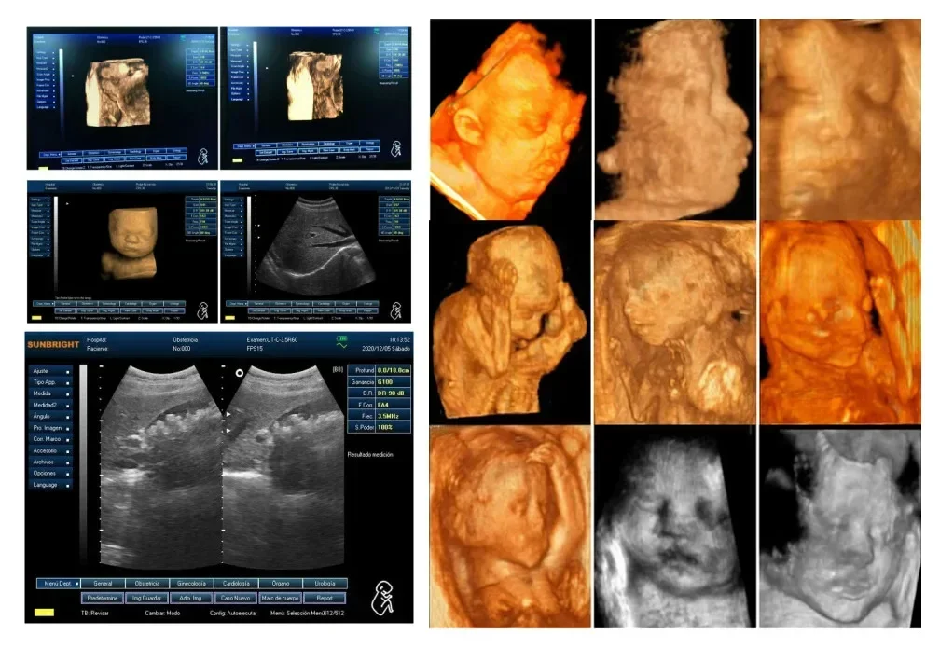Click the fetus icon on the small grayscale liver scan screen
Screen dimensions: 940x648
(395, 310)
